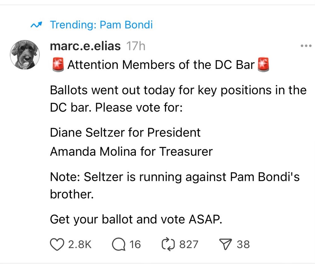Image resolution: width=315 pixels, height=264 pixels.
Task: Click the right siren emoji after DC Bar
Action: [x=263, y=65]
